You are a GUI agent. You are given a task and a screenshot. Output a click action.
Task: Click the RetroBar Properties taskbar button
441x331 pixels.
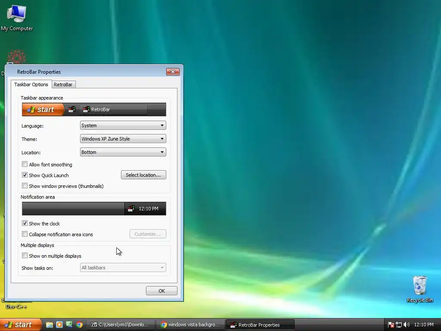(260, 325)
